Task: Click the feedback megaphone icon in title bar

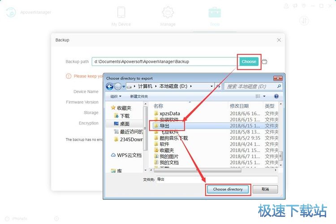Action: (295, 6)
